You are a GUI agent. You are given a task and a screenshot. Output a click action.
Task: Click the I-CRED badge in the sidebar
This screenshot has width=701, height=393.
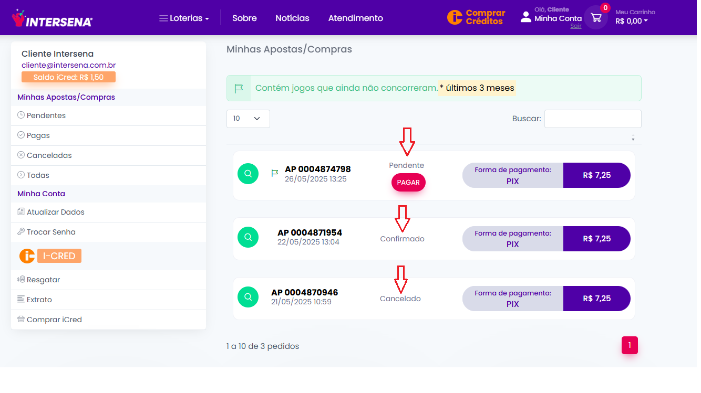(x=58, y=256)
